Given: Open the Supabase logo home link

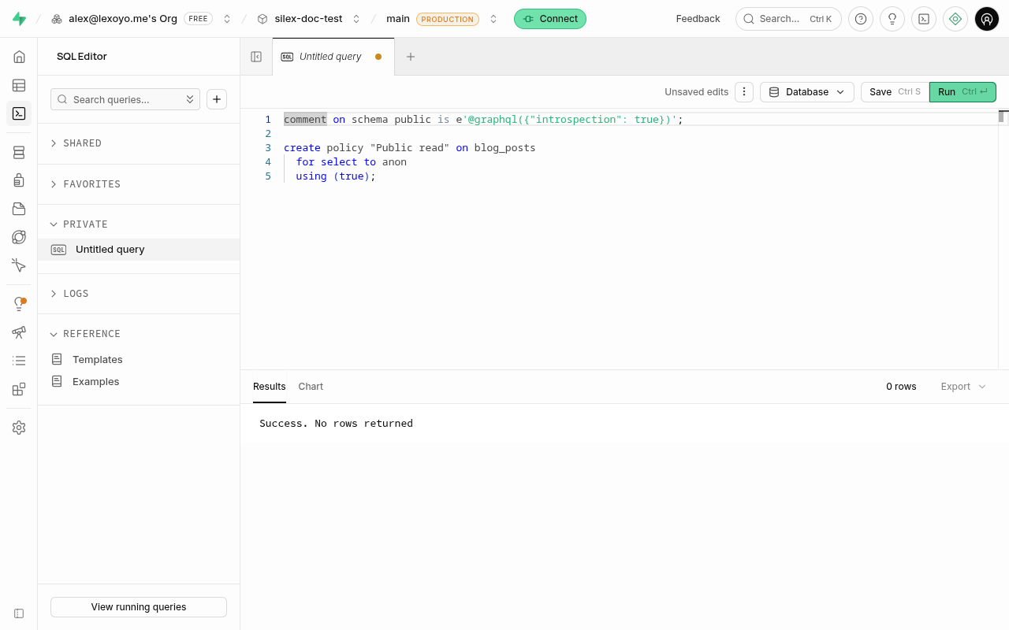Looking at the screenshot, I should [19, 19].
